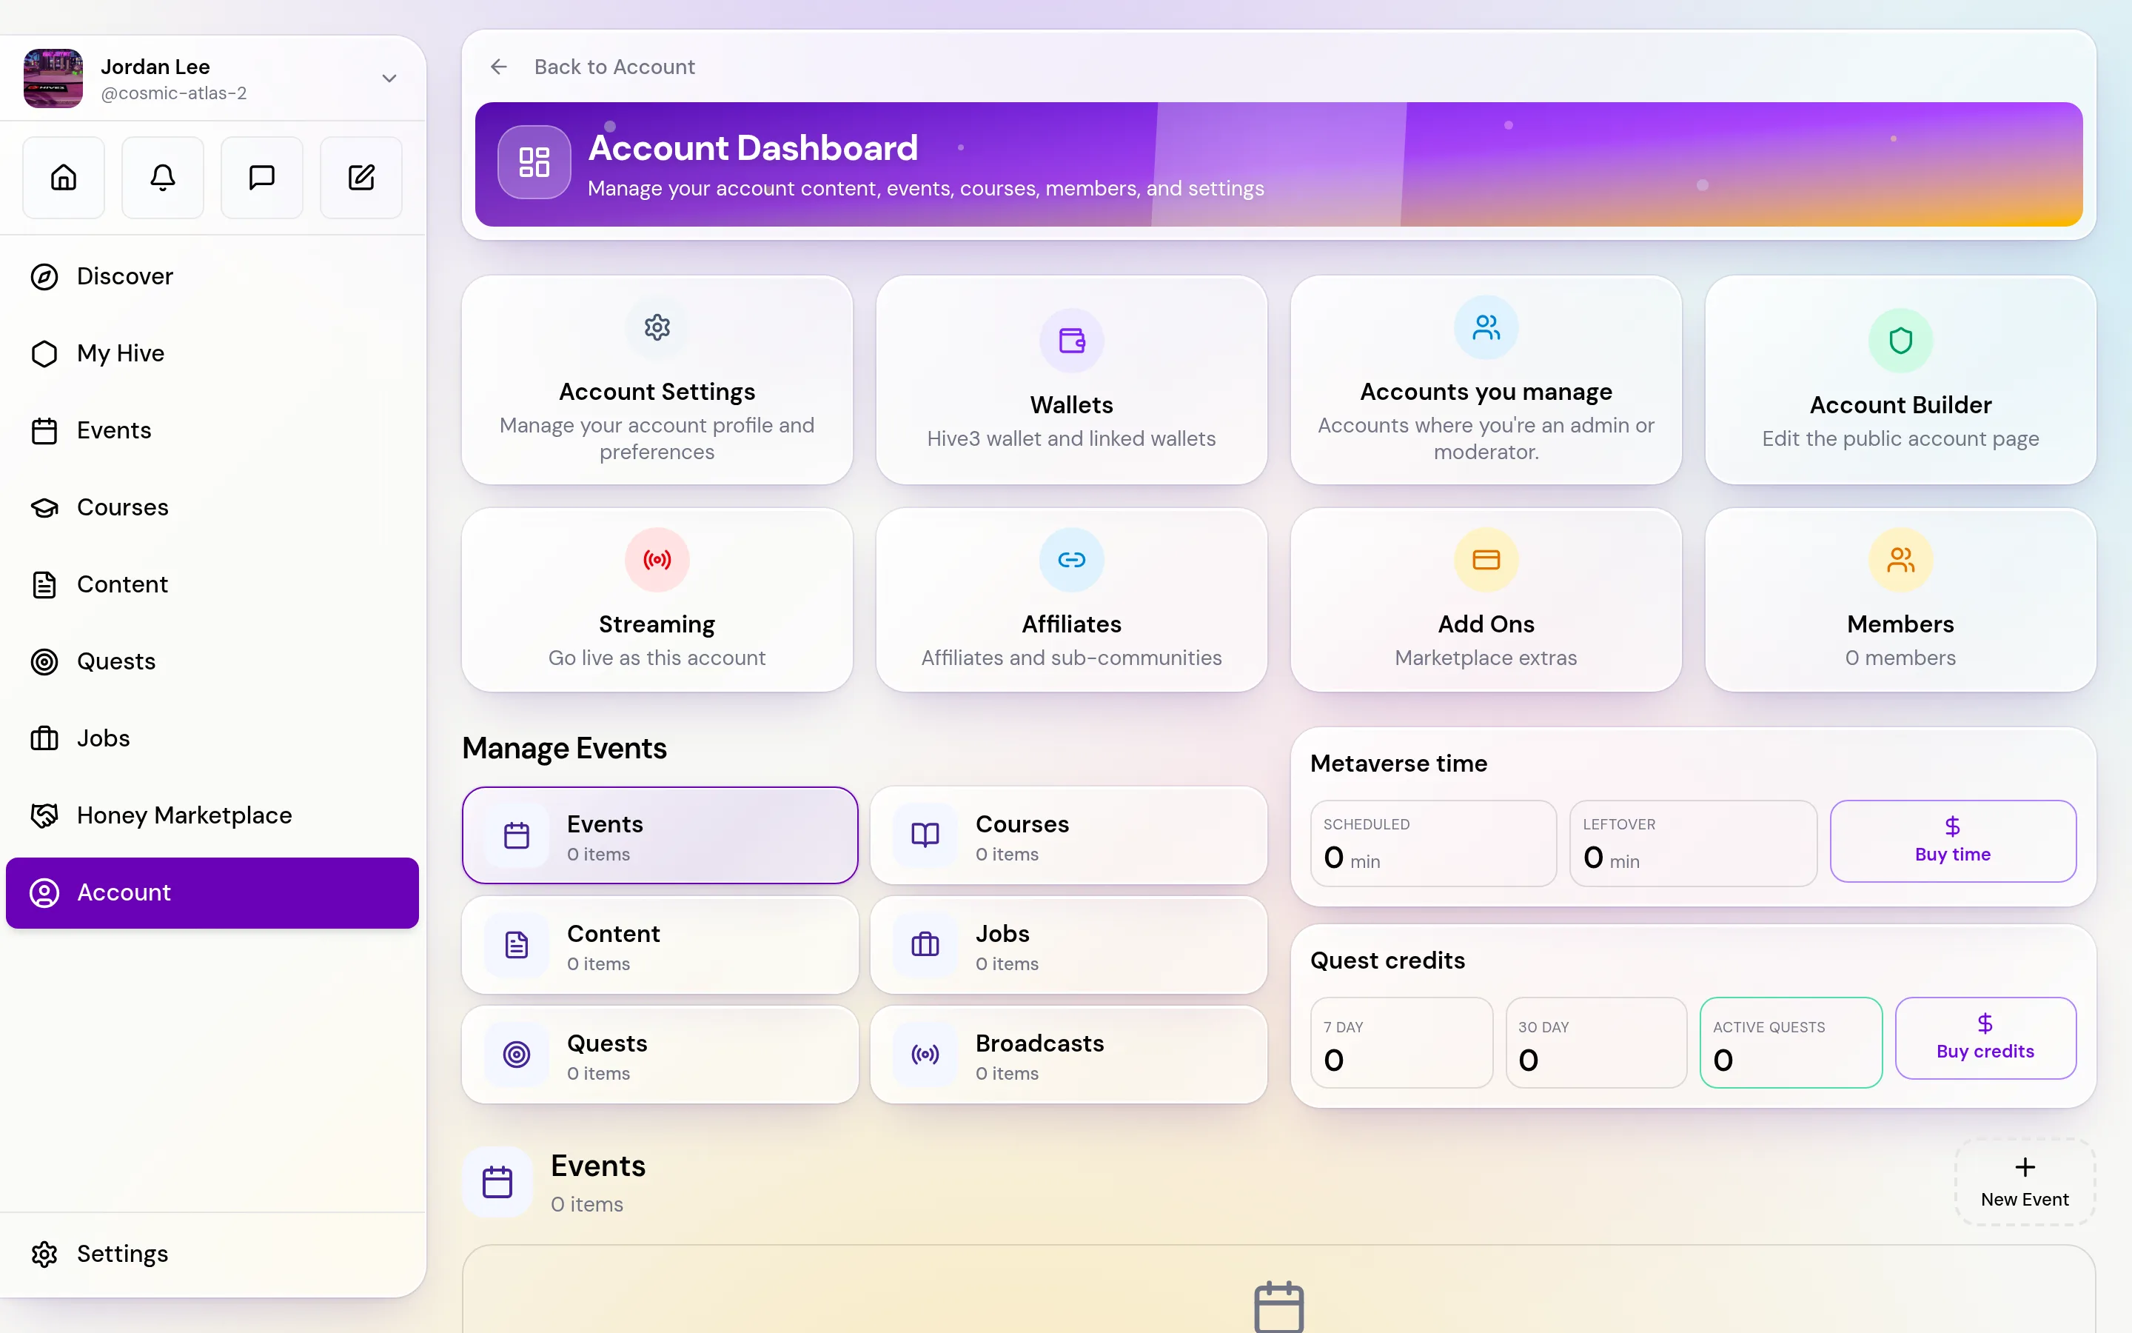Open the messages chat icon
The height and width of the screenshot is (1333, 2132).
pos(261,177)
